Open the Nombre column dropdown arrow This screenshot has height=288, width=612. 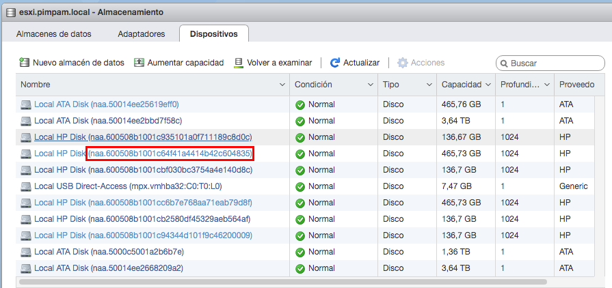tap(282, 85)
